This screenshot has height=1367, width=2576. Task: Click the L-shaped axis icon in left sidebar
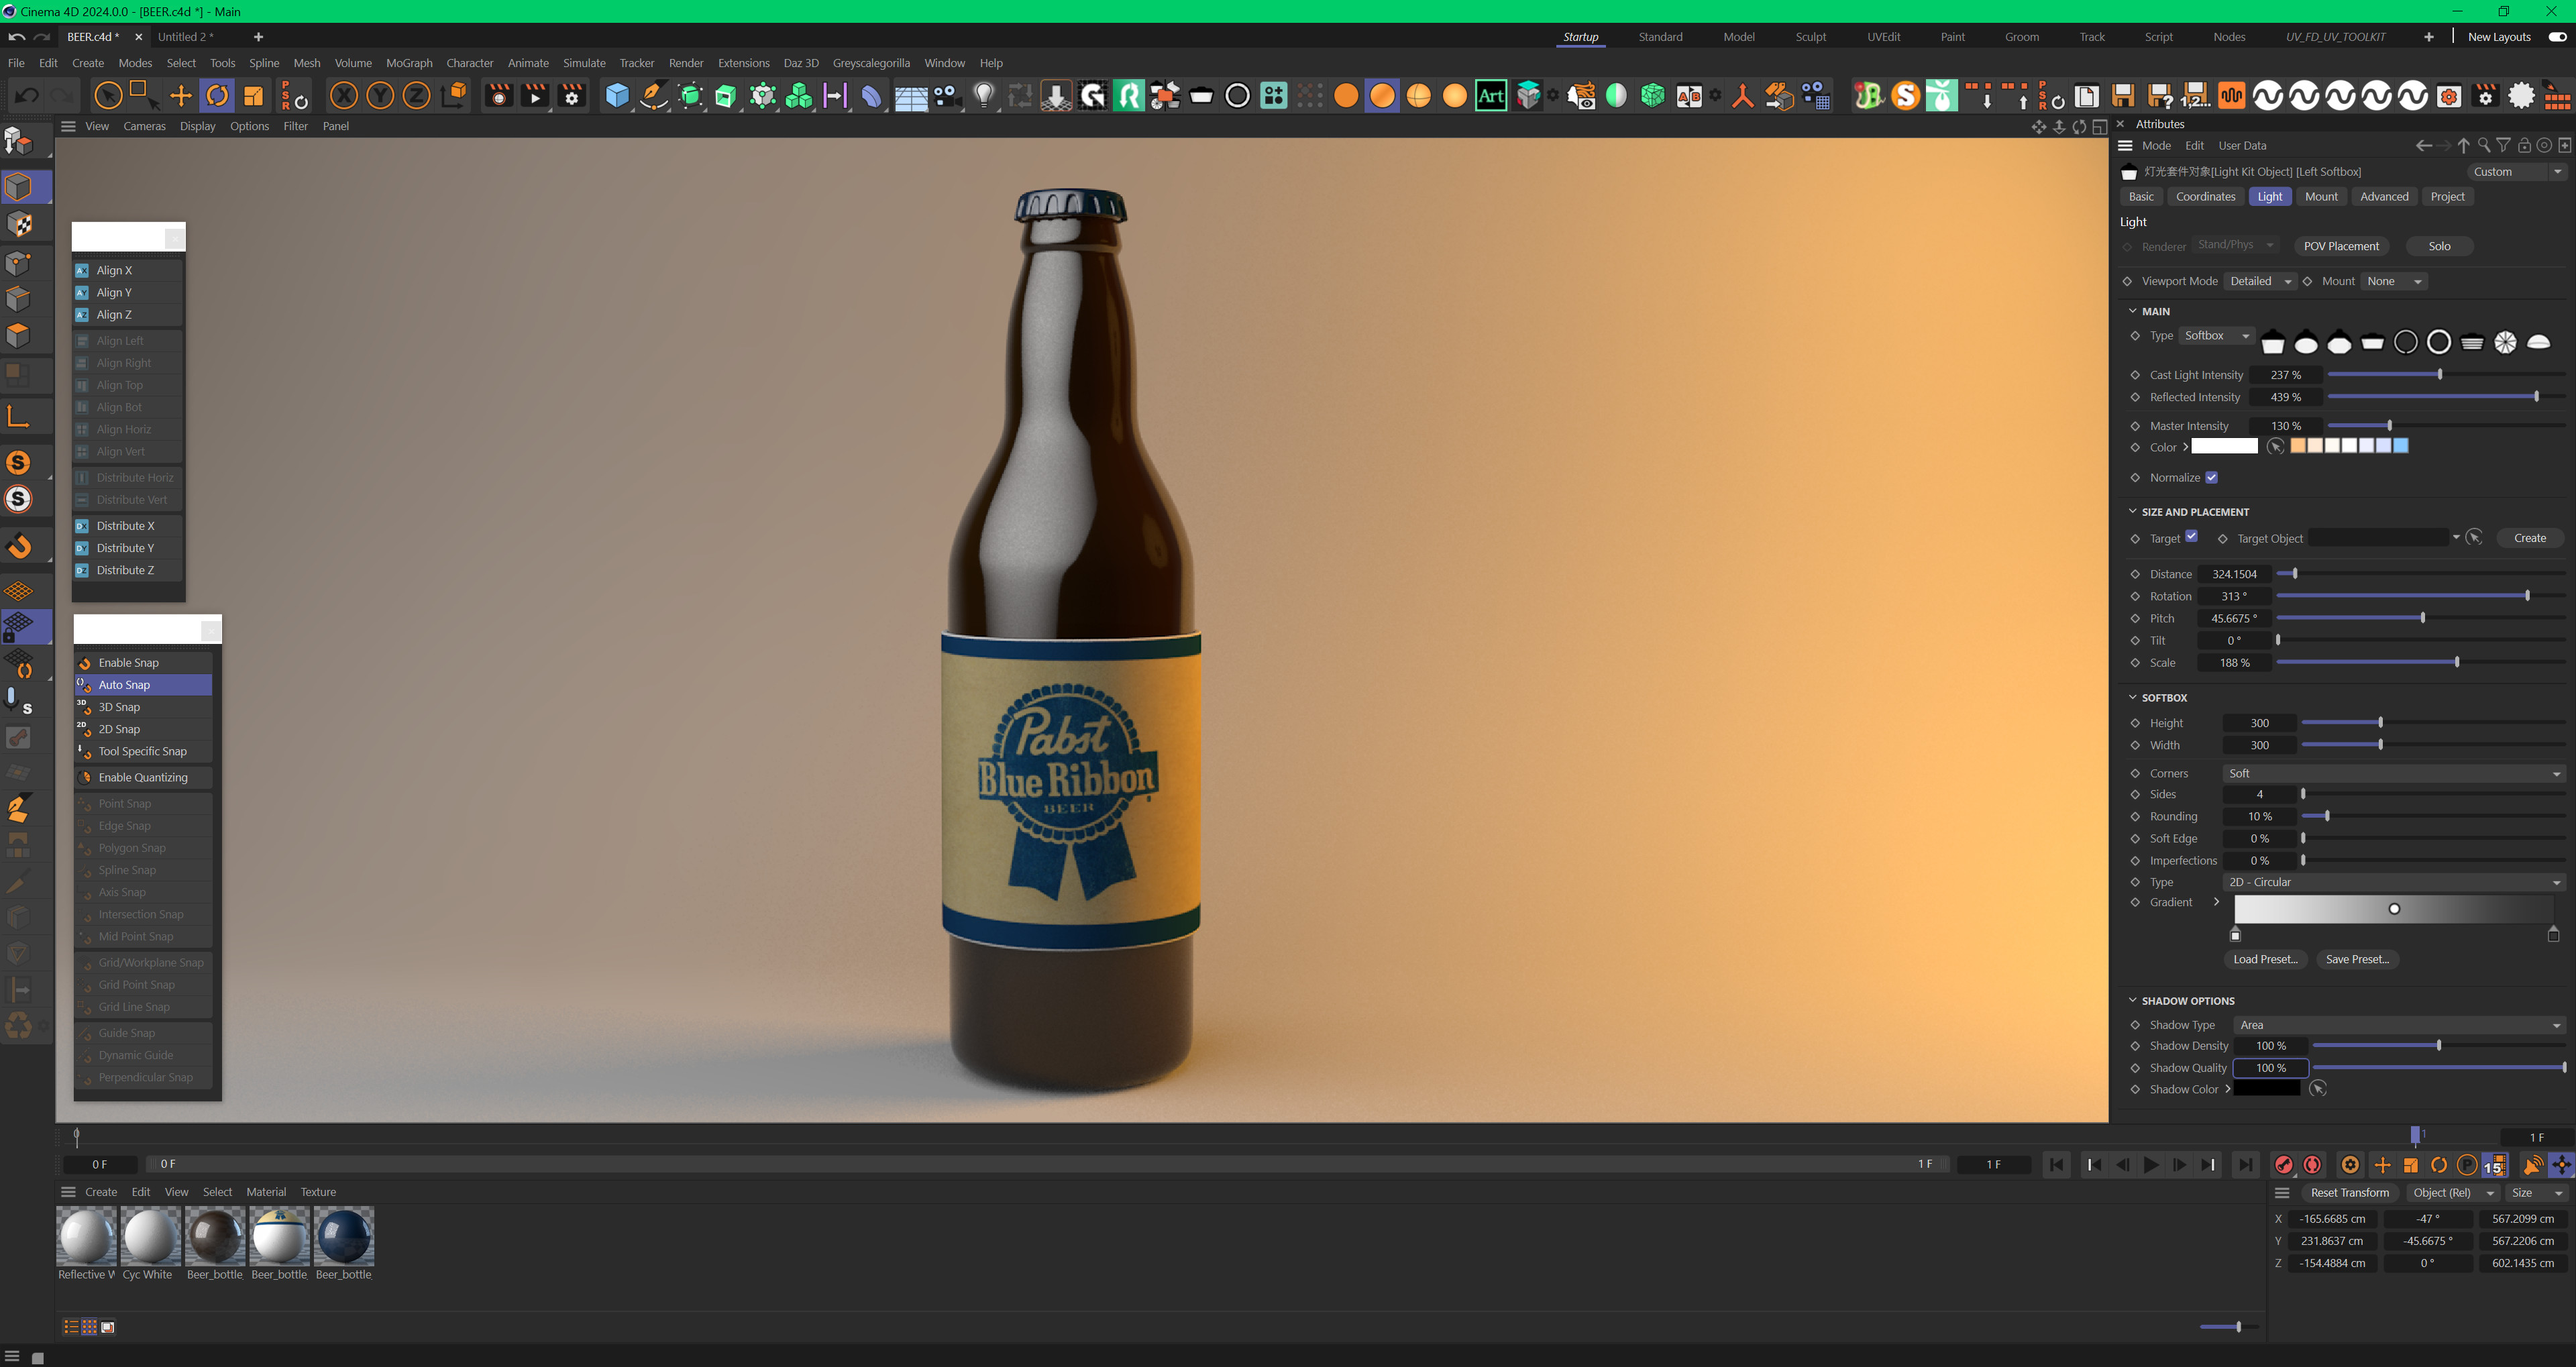click(18, 416)
